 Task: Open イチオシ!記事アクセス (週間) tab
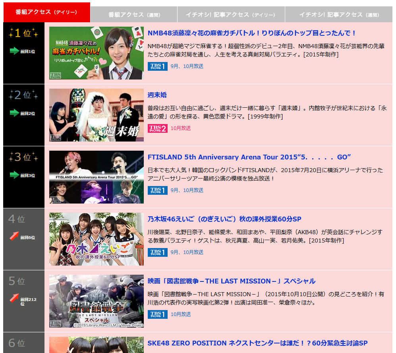coord(339,14)
